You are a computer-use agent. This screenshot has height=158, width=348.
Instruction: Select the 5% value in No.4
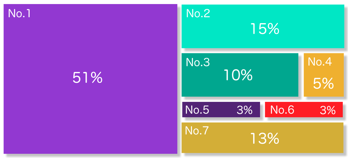click(x=323, y=84)
